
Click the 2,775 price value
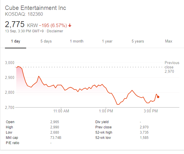pyautogui.click(x=15, y=24)
